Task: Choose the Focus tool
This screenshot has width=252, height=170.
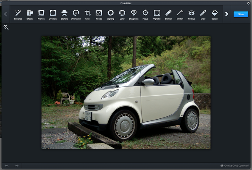Action: coord(145,15)
